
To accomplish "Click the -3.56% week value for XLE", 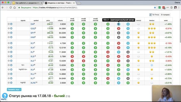I will [168, 61].
